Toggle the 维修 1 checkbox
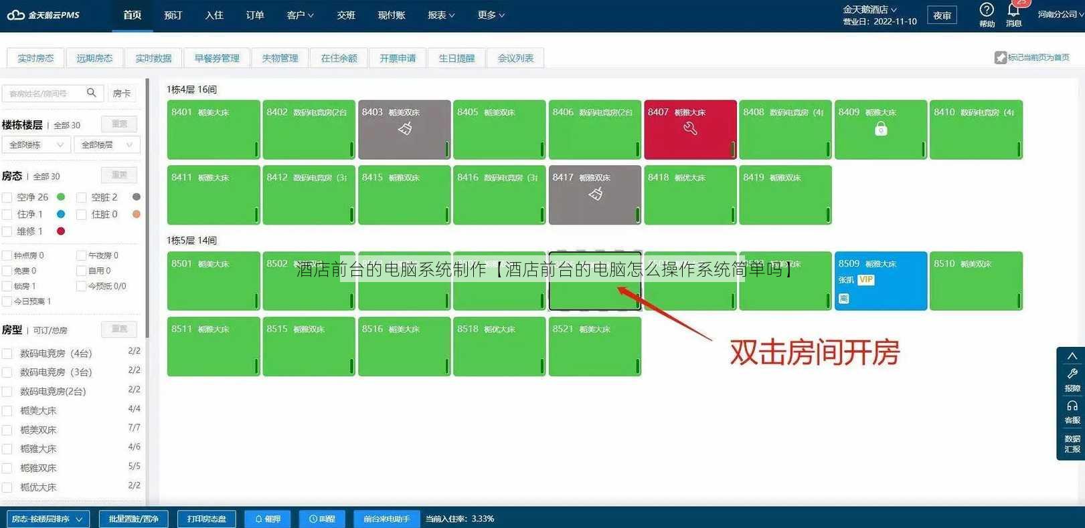Screen dimensions: 1085x528 7,232
